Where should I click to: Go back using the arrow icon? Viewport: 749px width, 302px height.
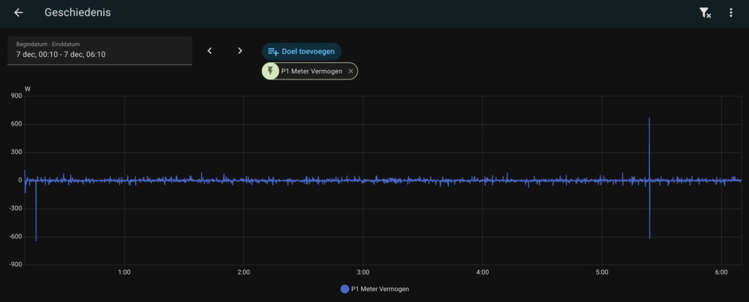tap(18, 12)
